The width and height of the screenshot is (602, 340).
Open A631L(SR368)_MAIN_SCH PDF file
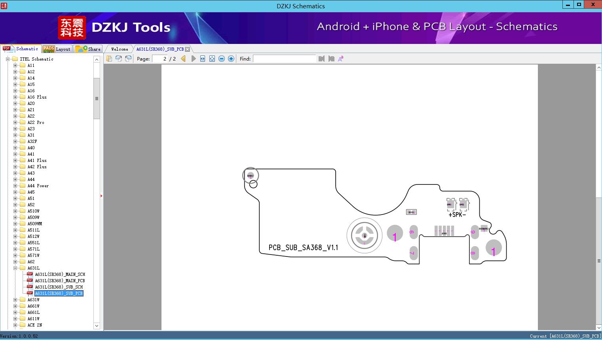coord(60,274)
